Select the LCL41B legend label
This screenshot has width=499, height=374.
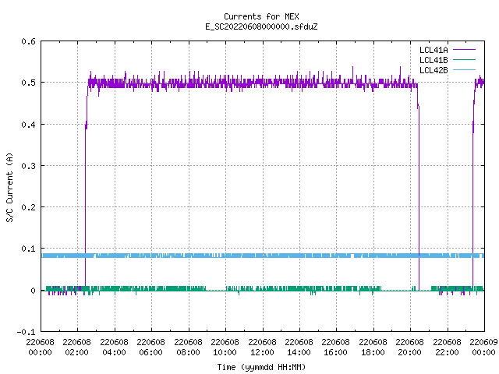[434, 60]
